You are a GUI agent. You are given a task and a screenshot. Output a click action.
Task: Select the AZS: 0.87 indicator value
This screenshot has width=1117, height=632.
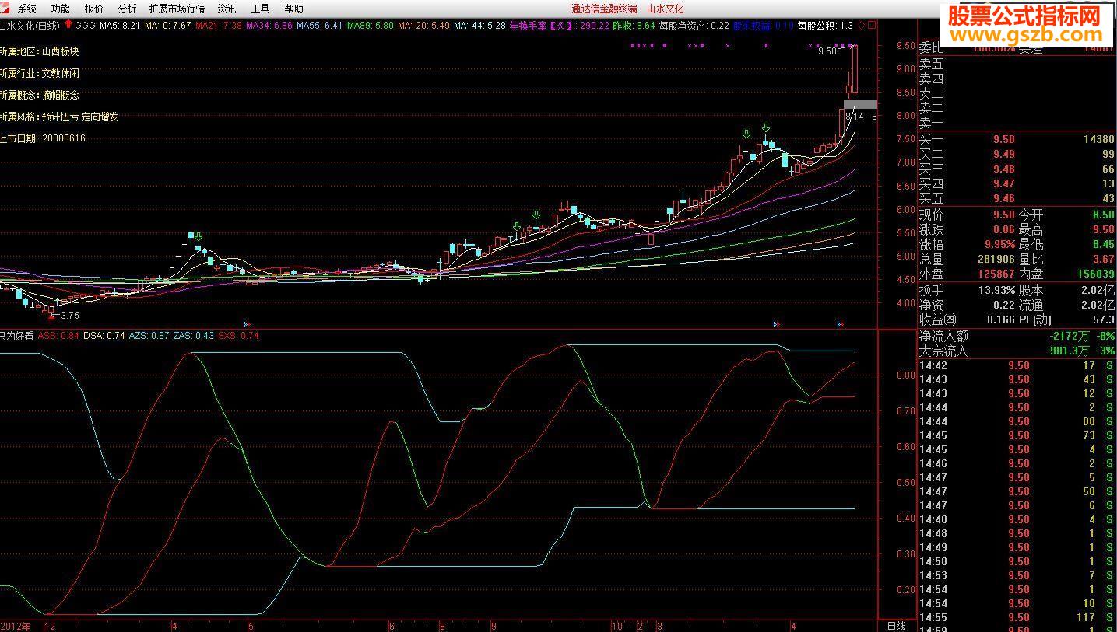click(149, 336)
